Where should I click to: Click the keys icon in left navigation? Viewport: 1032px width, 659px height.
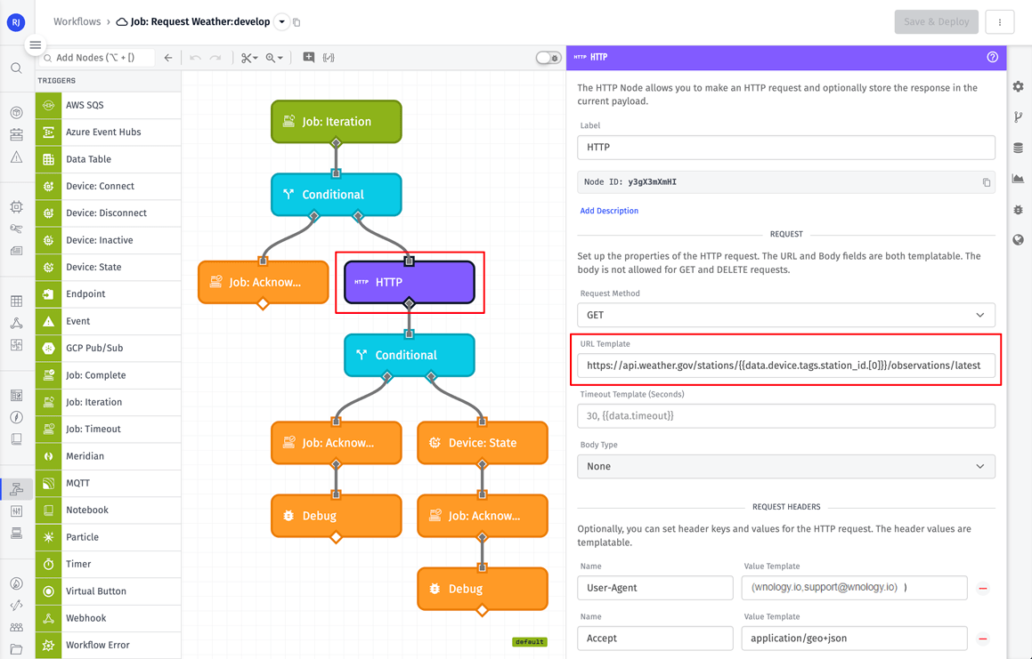click(x=16, y=229)
